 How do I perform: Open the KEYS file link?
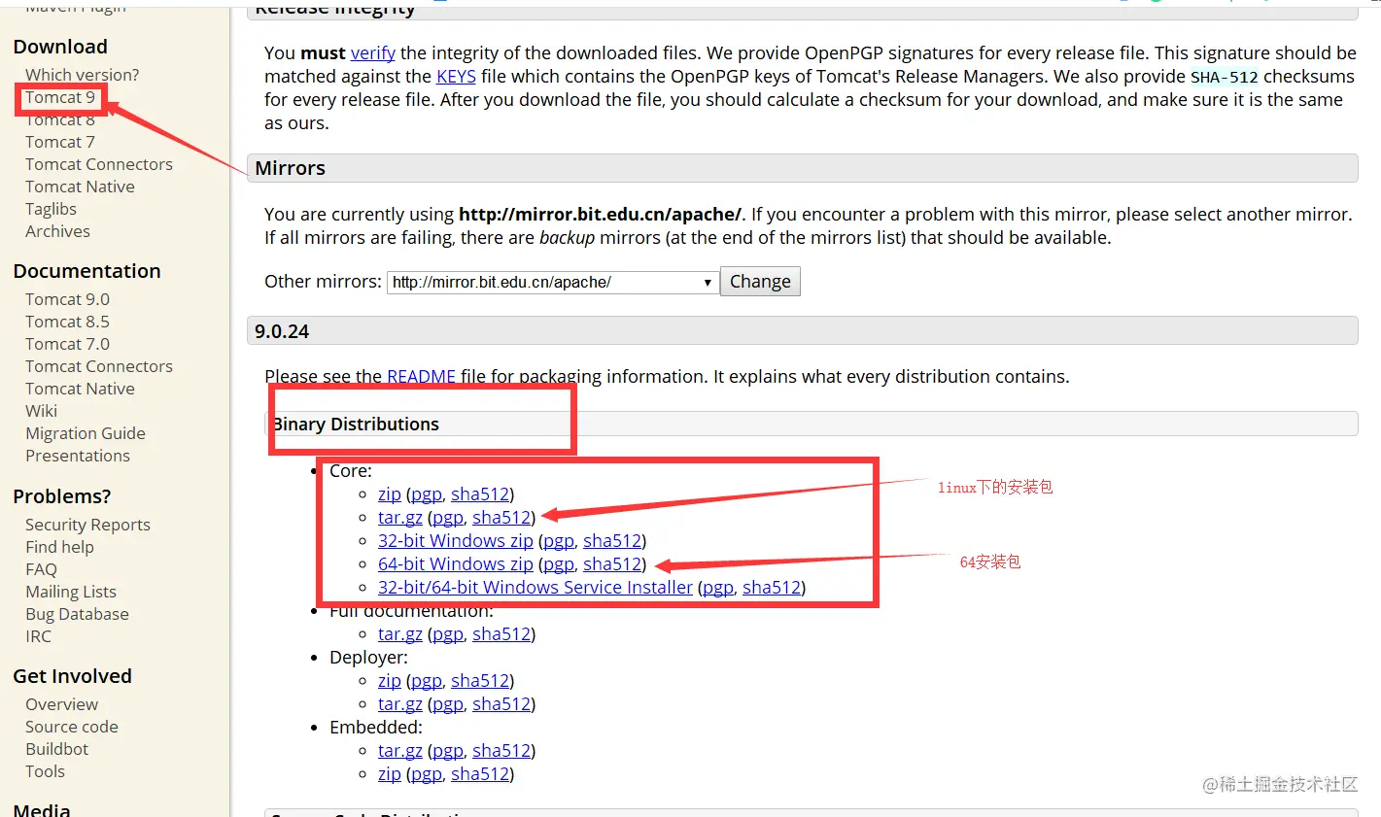pyautogui.click(x=456, y=77)
